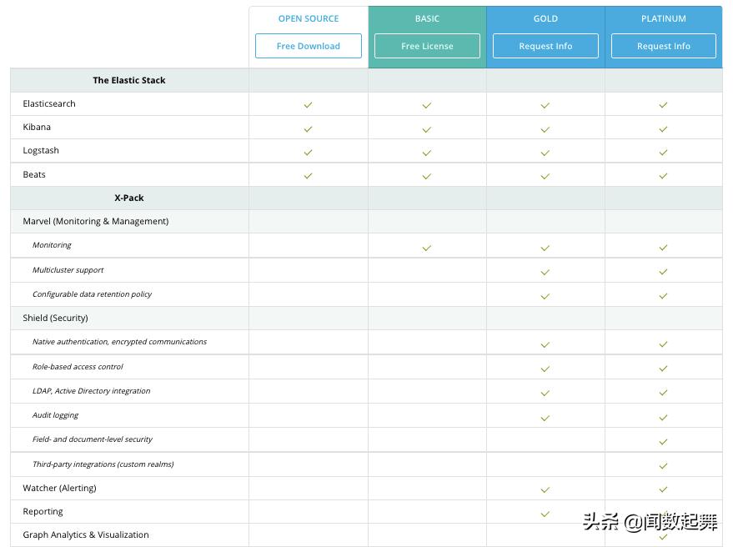
Task: Click the Role-based access control checkmark under Platinum
Action: 663,369
